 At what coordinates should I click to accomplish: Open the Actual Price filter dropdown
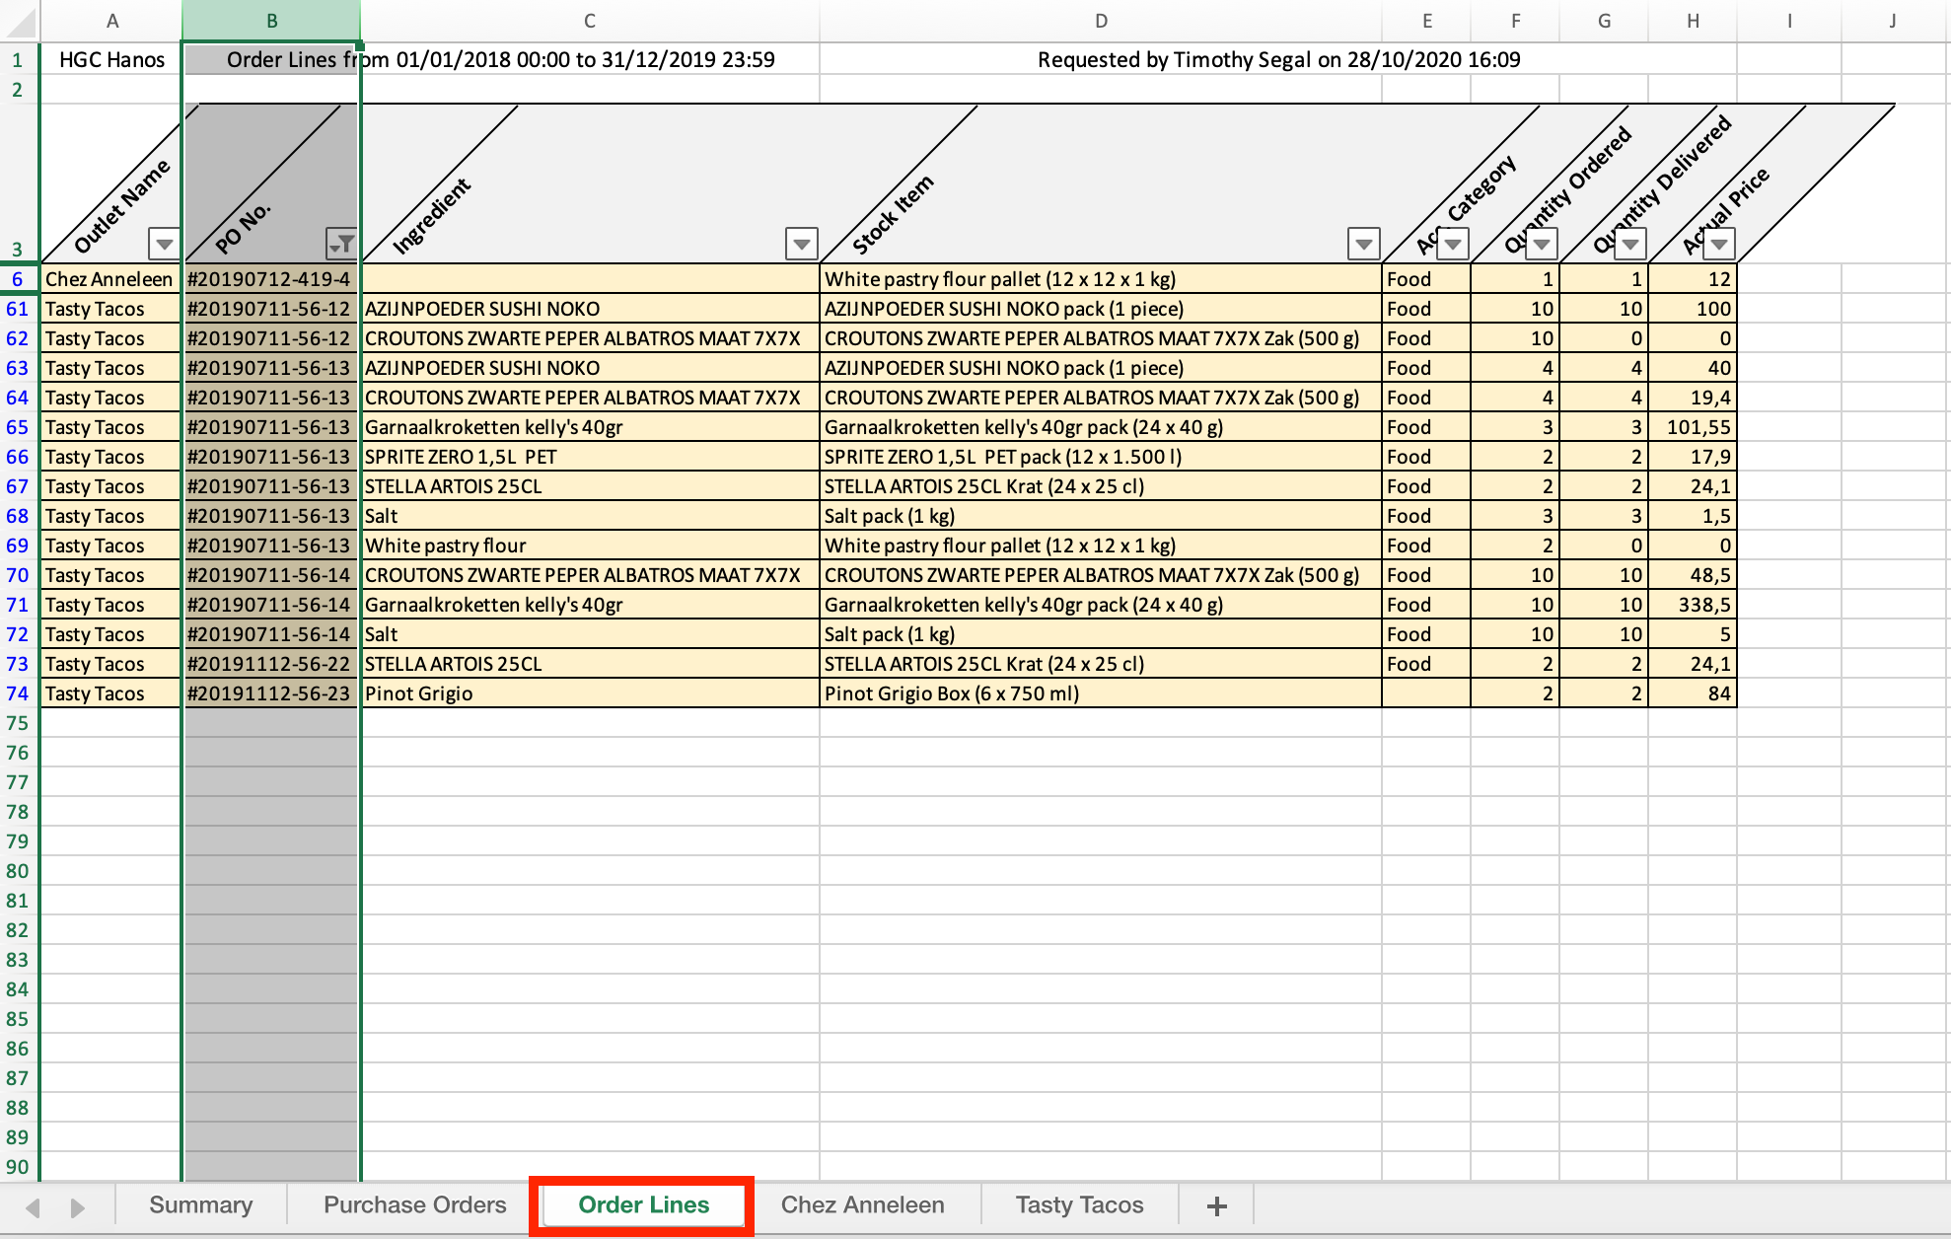pyautogui.click(x=1718, y=243)
